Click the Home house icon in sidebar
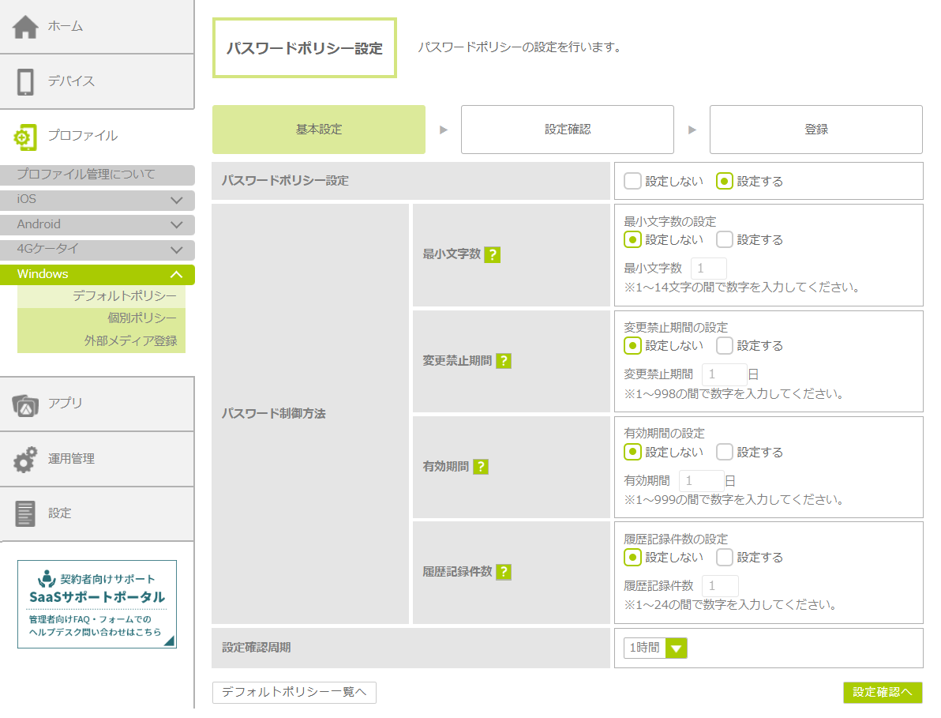Viewport: 941px width, 718px height. point(25,27)
